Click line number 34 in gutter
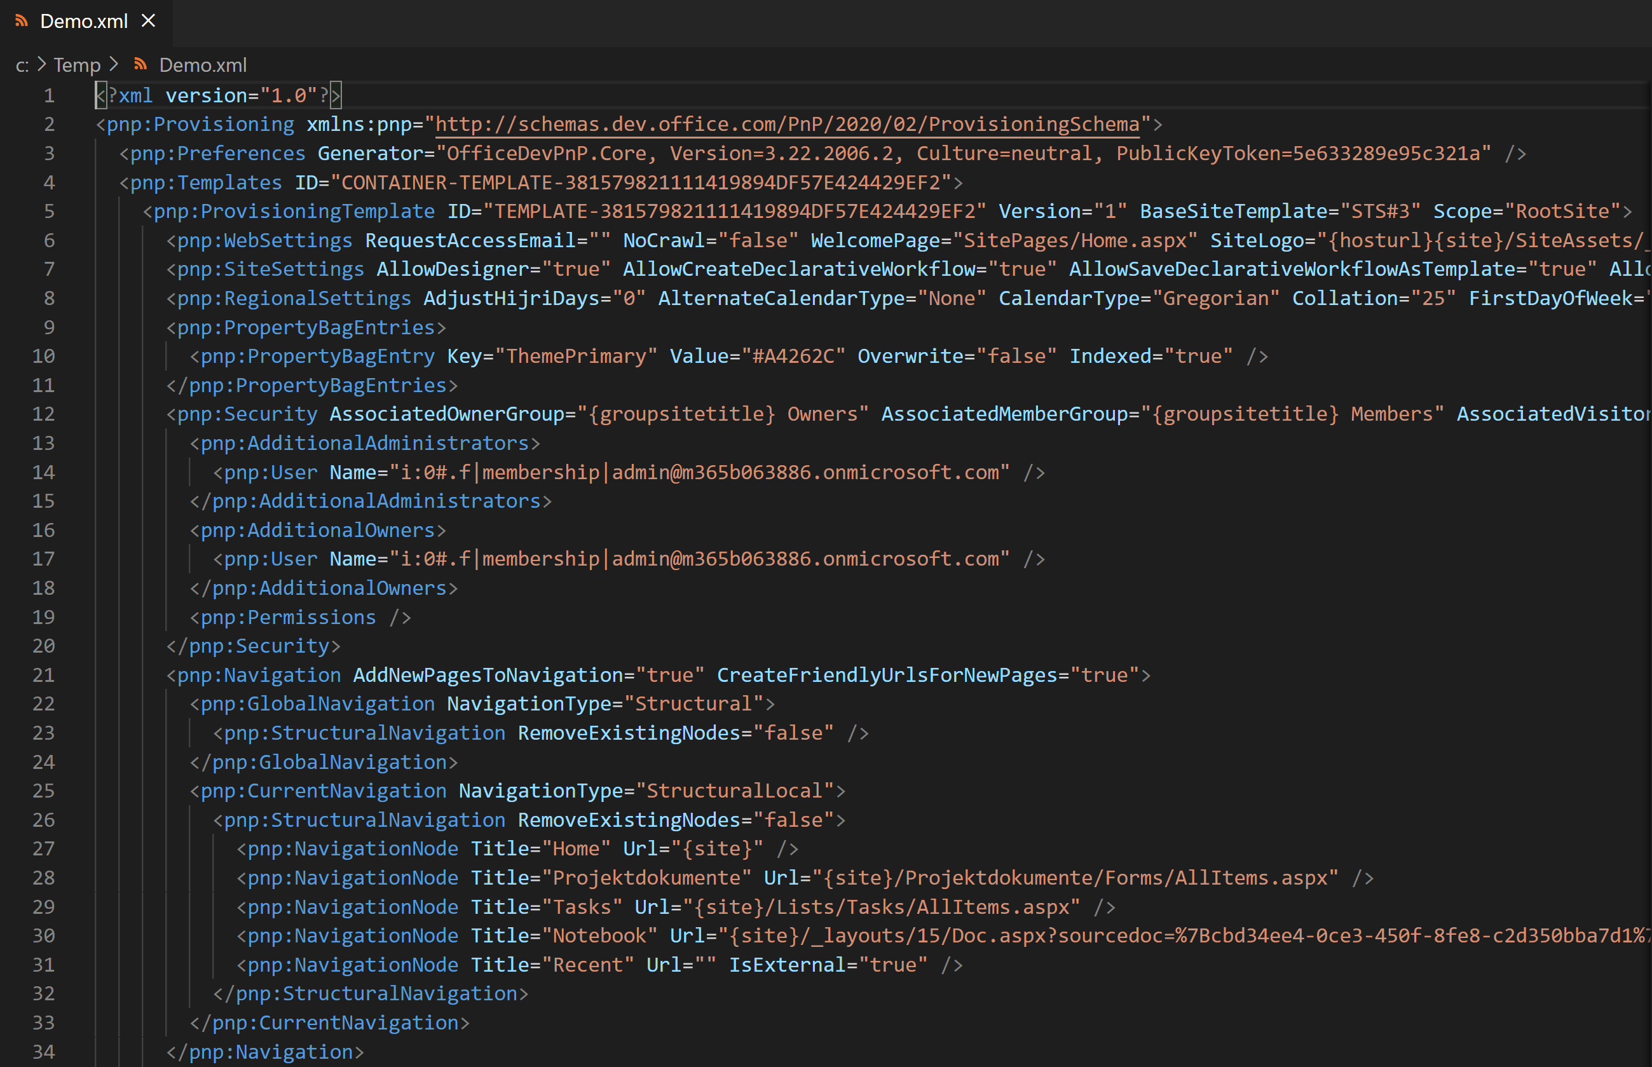The width and height of the screenshot is (1652, 1067). (43, 1052)
